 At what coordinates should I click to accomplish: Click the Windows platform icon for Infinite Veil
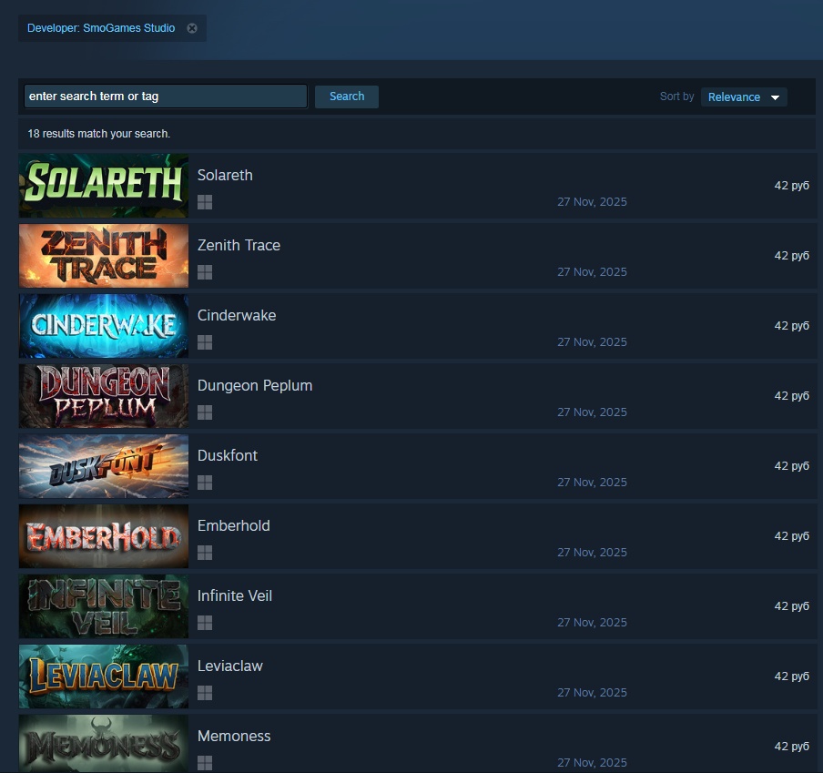[205, 623]
